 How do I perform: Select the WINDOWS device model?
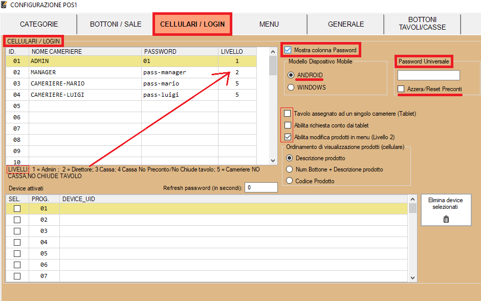pos(291,87)
